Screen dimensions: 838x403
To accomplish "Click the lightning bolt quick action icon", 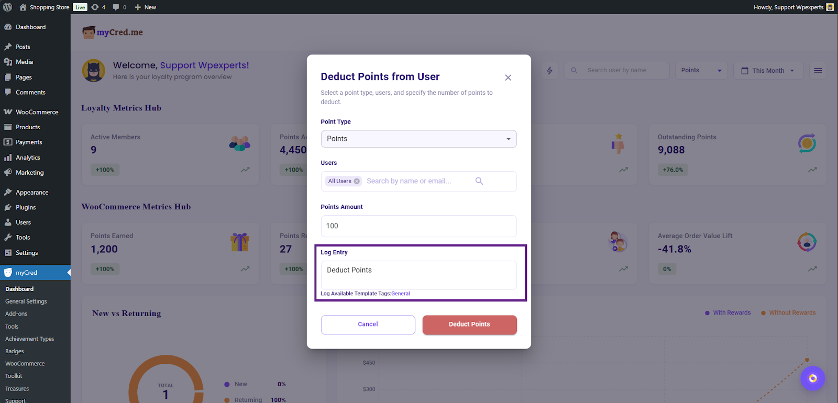I will 549,71.
